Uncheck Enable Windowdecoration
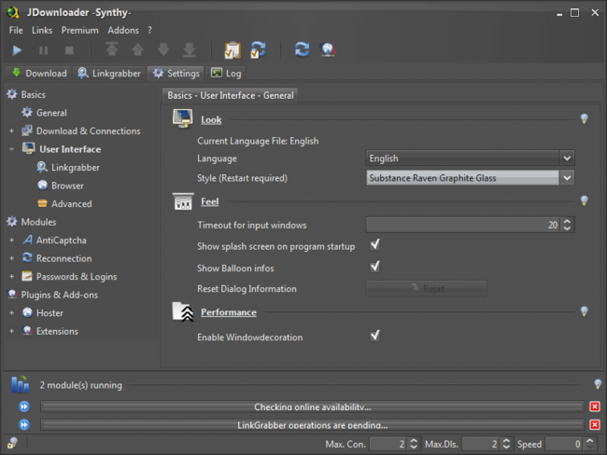607x455 pixels. click(374, 336)
